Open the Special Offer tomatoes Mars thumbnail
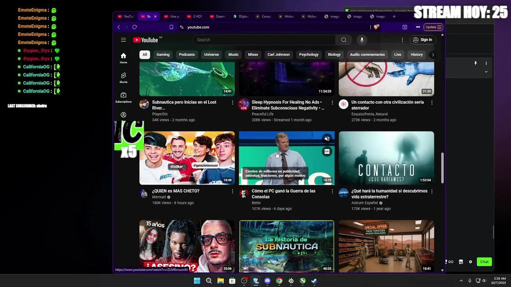Screen dimensions: 511x287 [x=386, y=246]
